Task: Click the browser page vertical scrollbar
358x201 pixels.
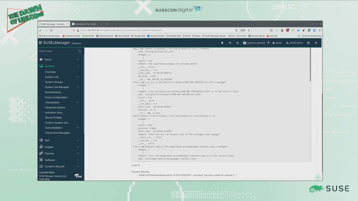Action: (322, 133)
